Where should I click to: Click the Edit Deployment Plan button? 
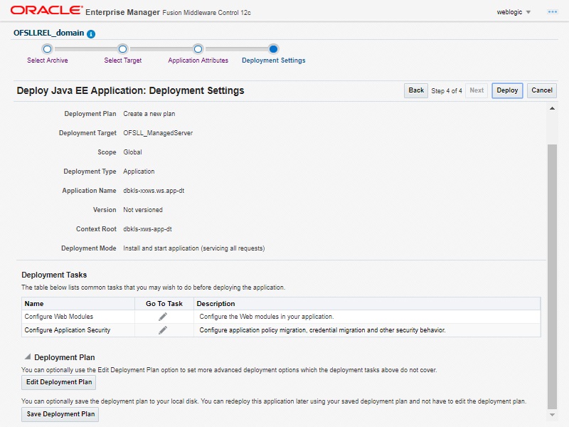click(x=59, y=382)
